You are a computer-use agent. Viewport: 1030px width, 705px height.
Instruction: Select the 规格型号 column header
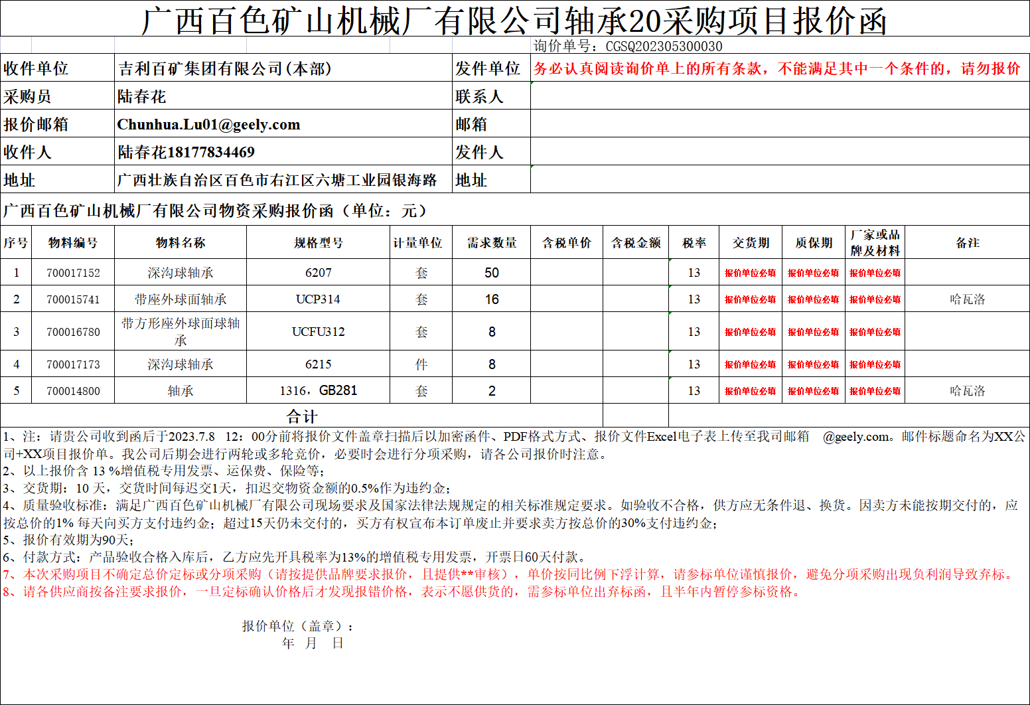[319, 243]
